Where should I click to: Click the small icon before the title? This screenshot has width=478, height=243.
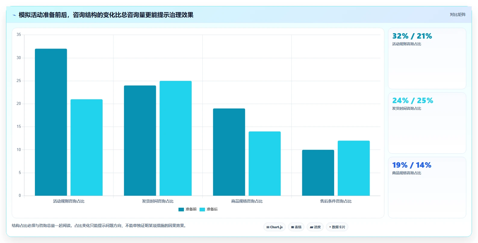(x=14, y=15)
